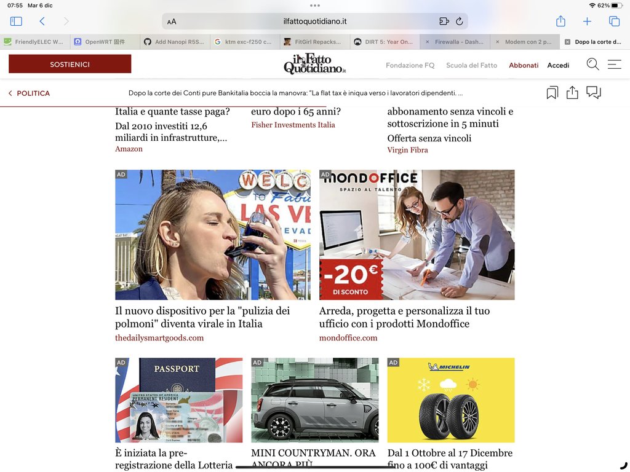The height and width of the screenshot is (472, 630).
Task: Open article comments icon
Action: point(594,93)
